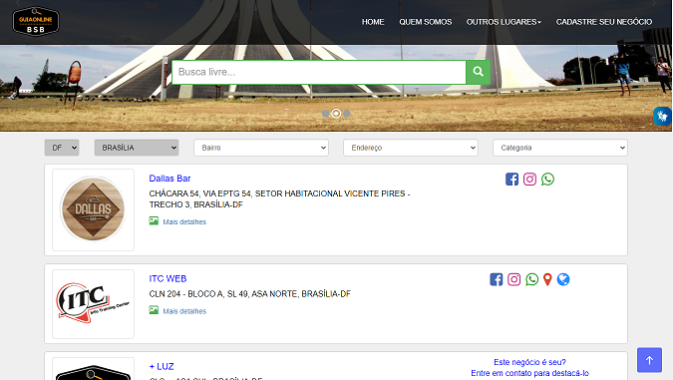The height and width of the screenshot is (380, 673).
Task: Go to QUEM SOMOS page
Action: [426, 22]
